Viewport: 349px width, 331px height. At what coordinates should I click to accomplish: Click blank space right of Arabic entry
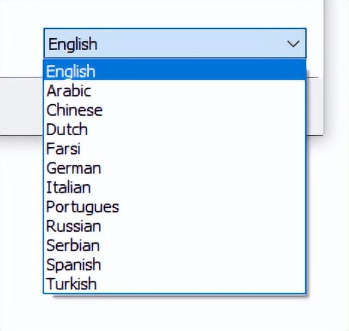[x=198, y=91]
